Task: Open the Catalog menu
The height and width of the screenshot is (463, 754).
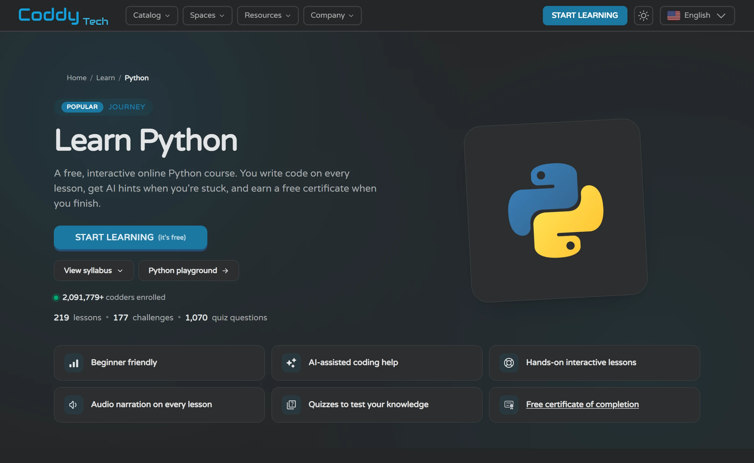Action: pos(152,16)
